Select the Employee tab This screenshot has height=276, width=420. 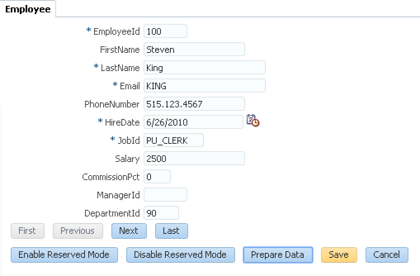pyautogui.click(x=28, y=9)
